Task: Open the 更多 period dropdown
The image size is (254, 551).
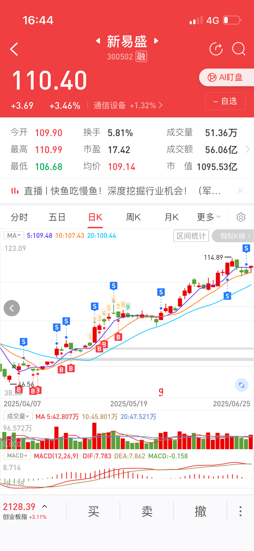Action: 209,217
